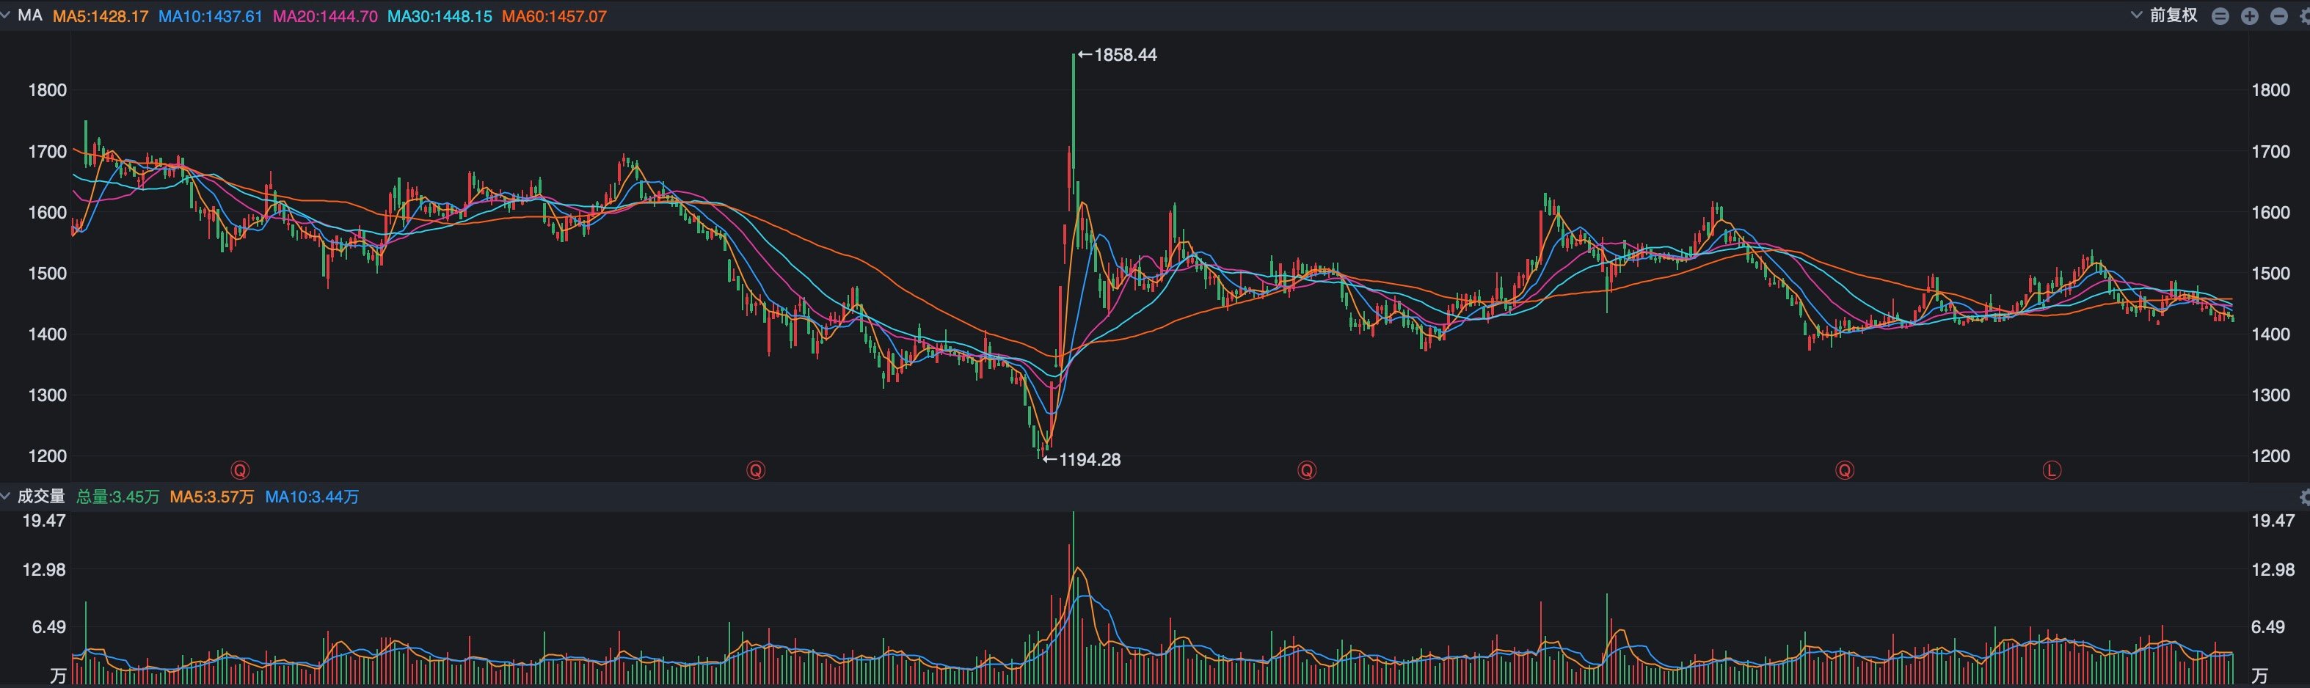Toggle the MA5:1428.17 indicator line
This screenshot has height=688, width=2310.
click(x=101, y=16)
